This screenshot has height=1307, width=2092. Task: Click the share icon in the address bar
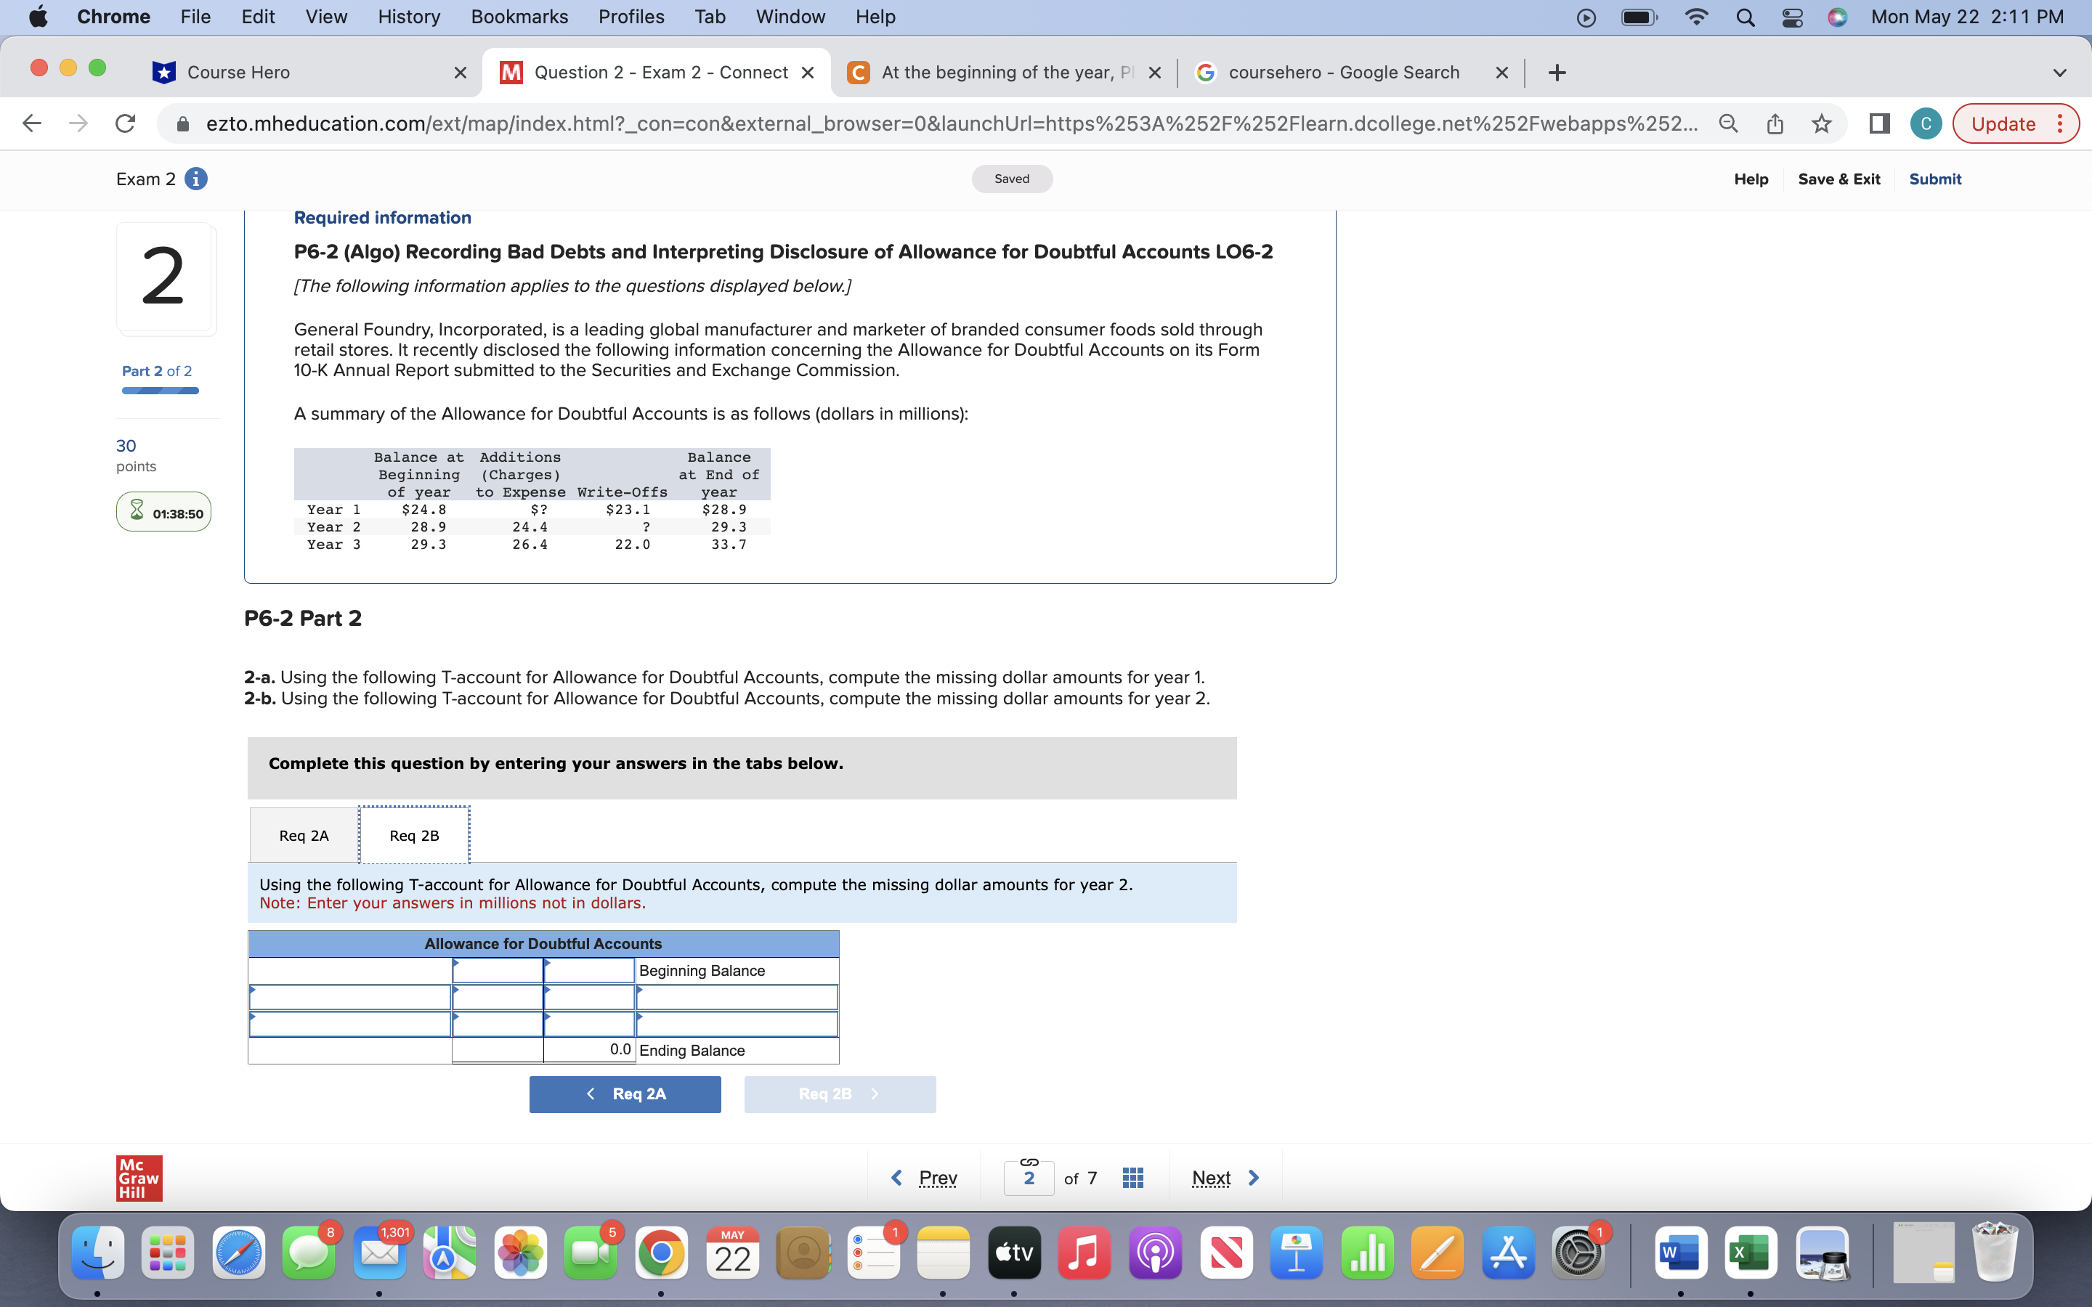[x=1775, y=123]
